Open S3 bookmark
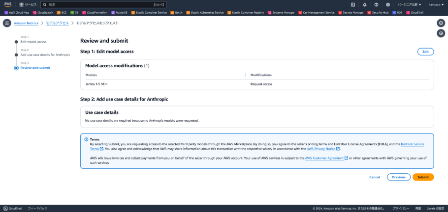This screenshot has height=212, width=448. click(x=74, y=13)
